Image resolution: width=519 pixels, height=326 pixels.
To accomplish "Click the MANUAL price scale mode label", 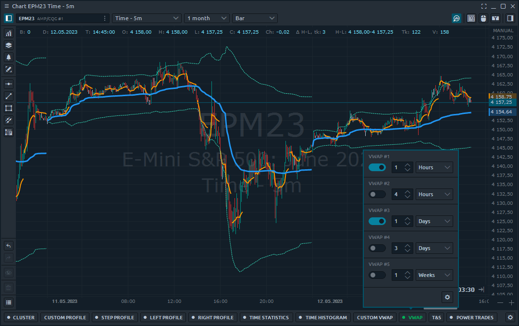I will coord(503,30).
